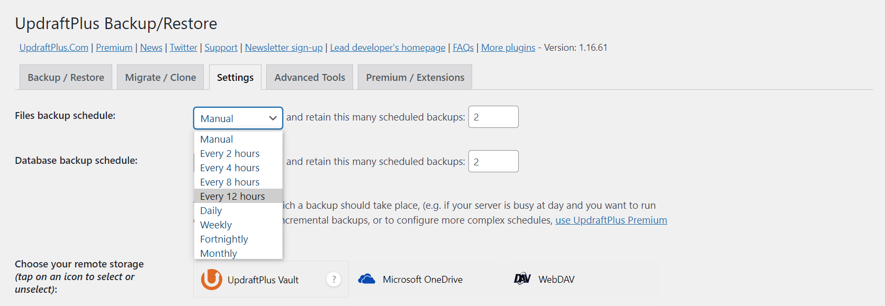Focus database retained backups number field

(493, 161)
